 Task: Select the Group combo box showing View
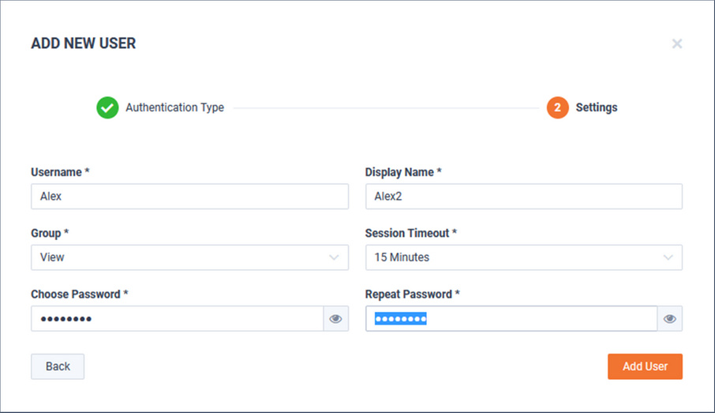(x=189, y=257)
